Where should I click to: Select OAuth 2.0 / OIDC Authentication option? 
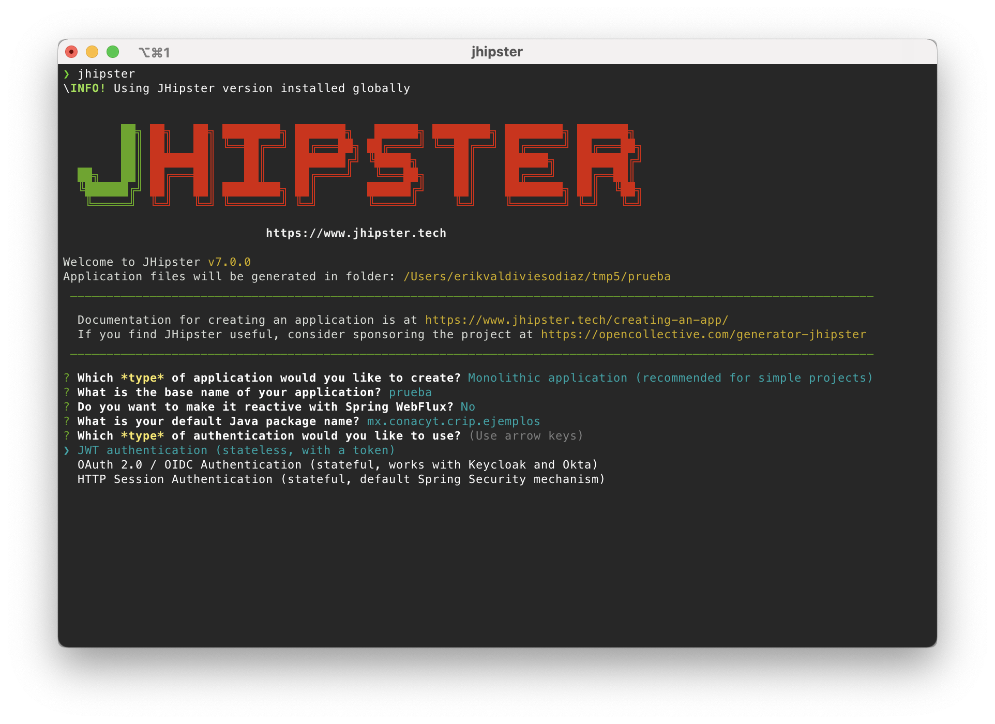coord(338,465)
